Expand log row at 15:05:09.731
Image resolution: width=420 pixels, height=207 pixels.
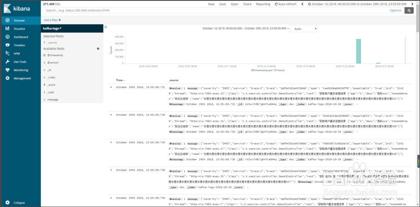pyautogui.click(x=111, y=87)
